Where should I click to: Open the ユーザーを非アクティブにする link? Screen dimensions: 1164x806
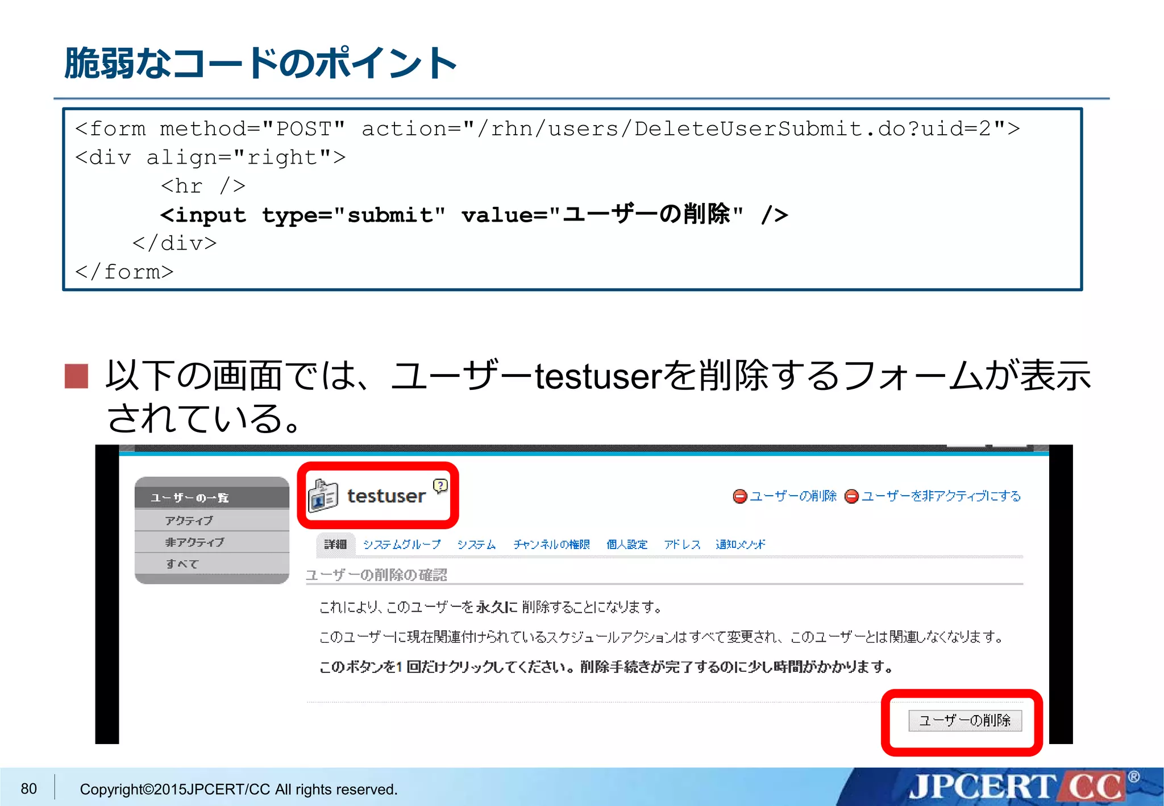click(x=941, y=496)
